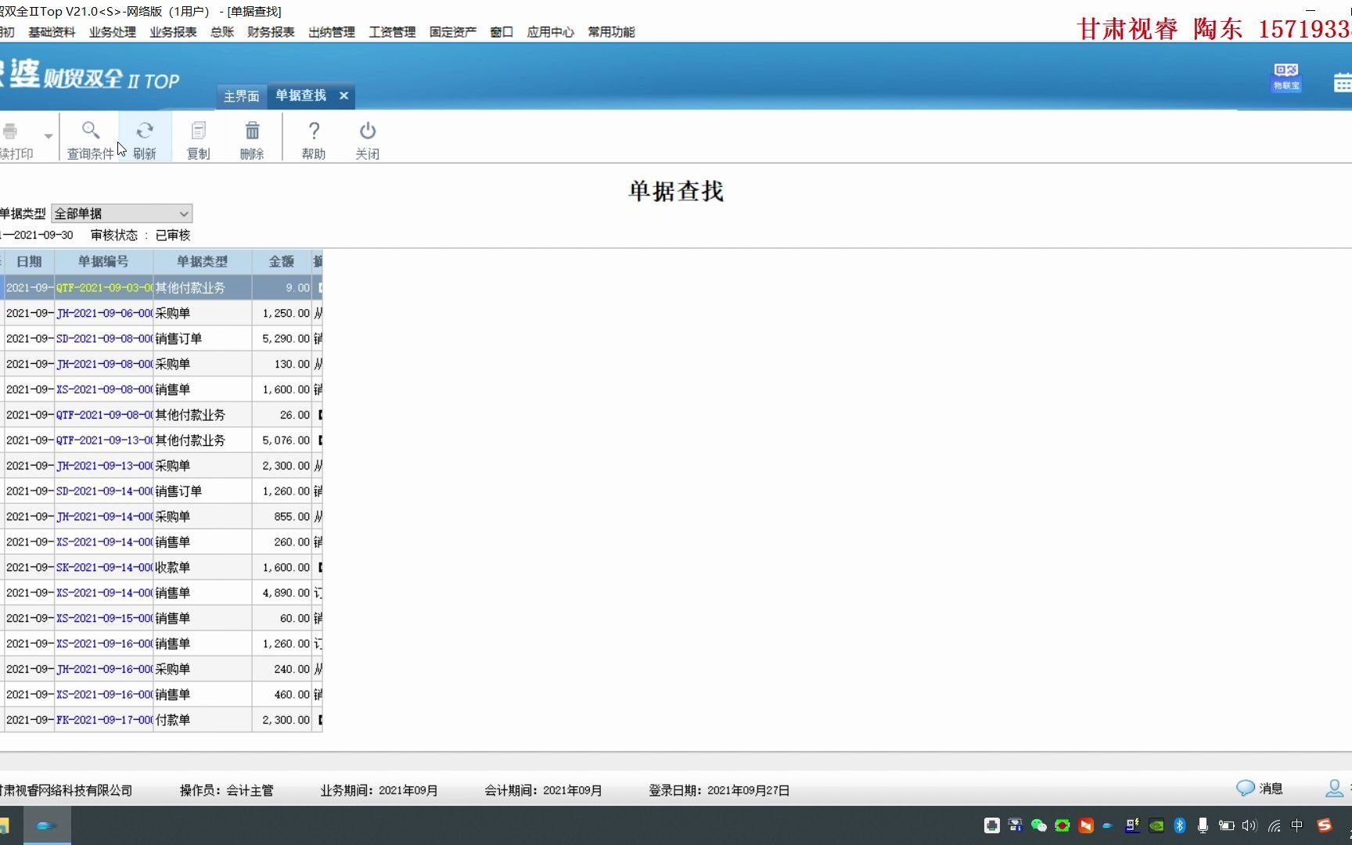Select the row with amount 5,290.00
Screen dimensions: 1352x845
point(161,339)
